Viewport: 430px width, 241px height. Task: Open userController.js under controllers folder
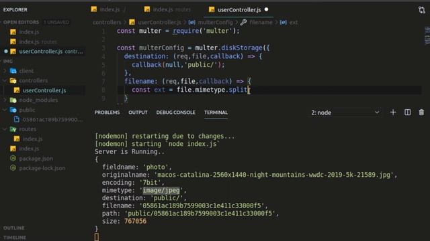[44, 90]
